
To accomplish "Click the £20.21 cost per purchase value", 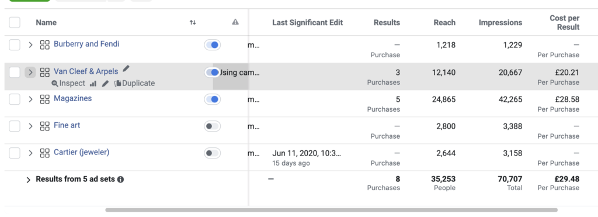I will click(567, 72).
